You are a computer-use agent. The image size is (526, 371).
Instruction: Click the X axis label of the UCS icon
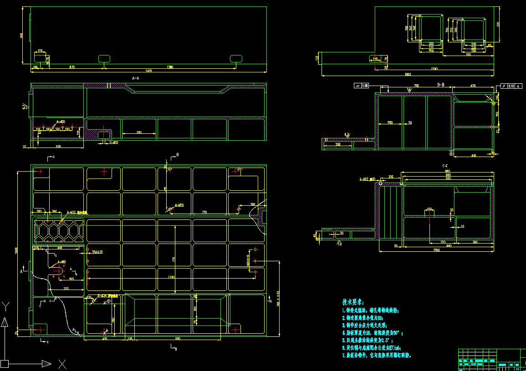coord(62,364)
